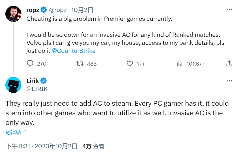Open the more options menu on Lirik's tweet
This screenshot has height=153, width=239.
click(x=229, y=81)
